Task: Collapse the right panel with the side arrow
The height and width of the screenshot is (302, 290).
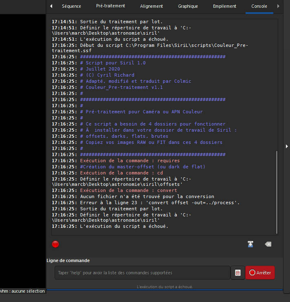Action: click(287, 146)
